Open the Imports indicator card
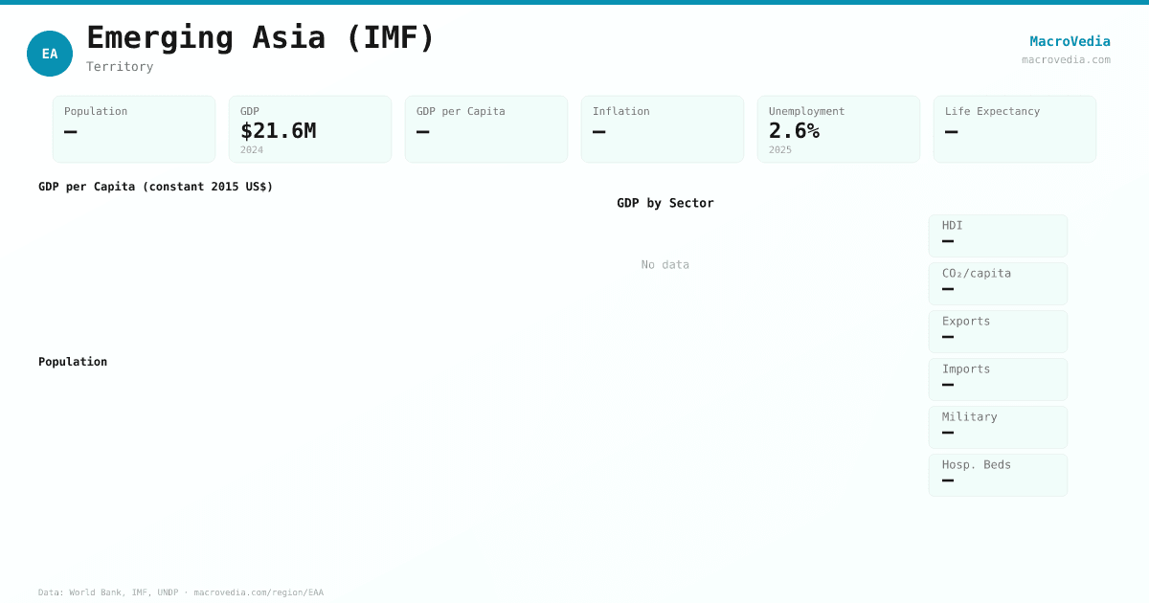Image resolution: width=1149 pixels, height=603 pixels. 998,379
